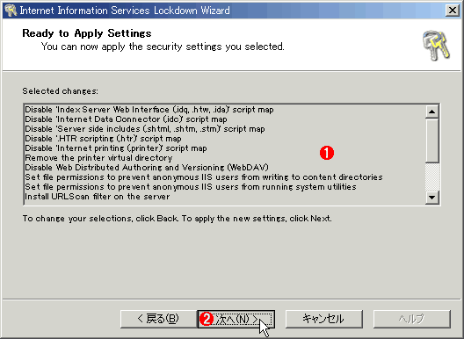
Task: Select the Disable WebDAV line
Action: click(x=147, y=168)
